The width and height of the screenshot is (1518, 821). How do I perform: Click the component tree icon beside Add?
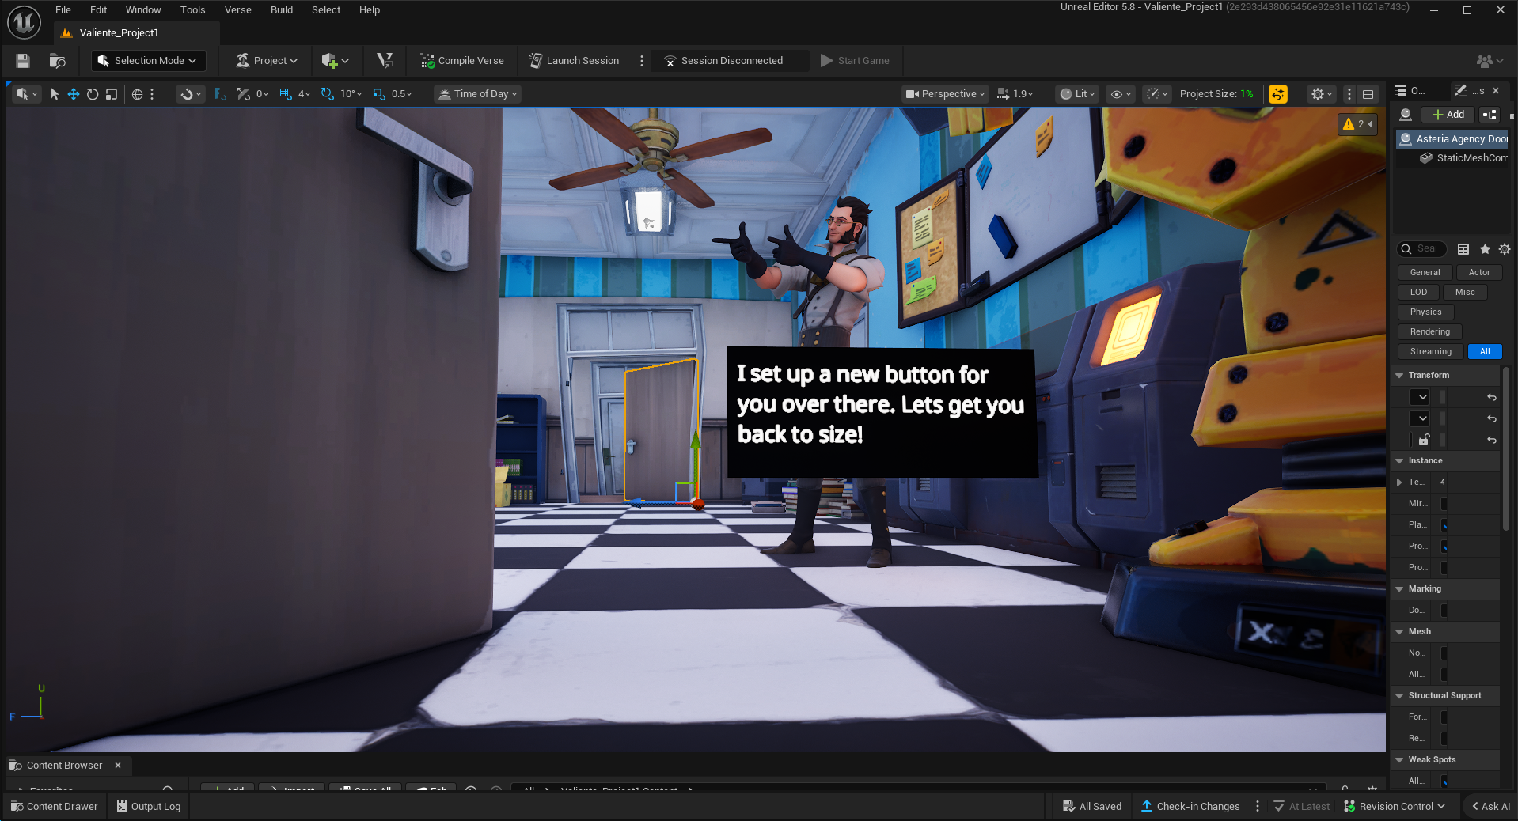(x=1490, y=115)
